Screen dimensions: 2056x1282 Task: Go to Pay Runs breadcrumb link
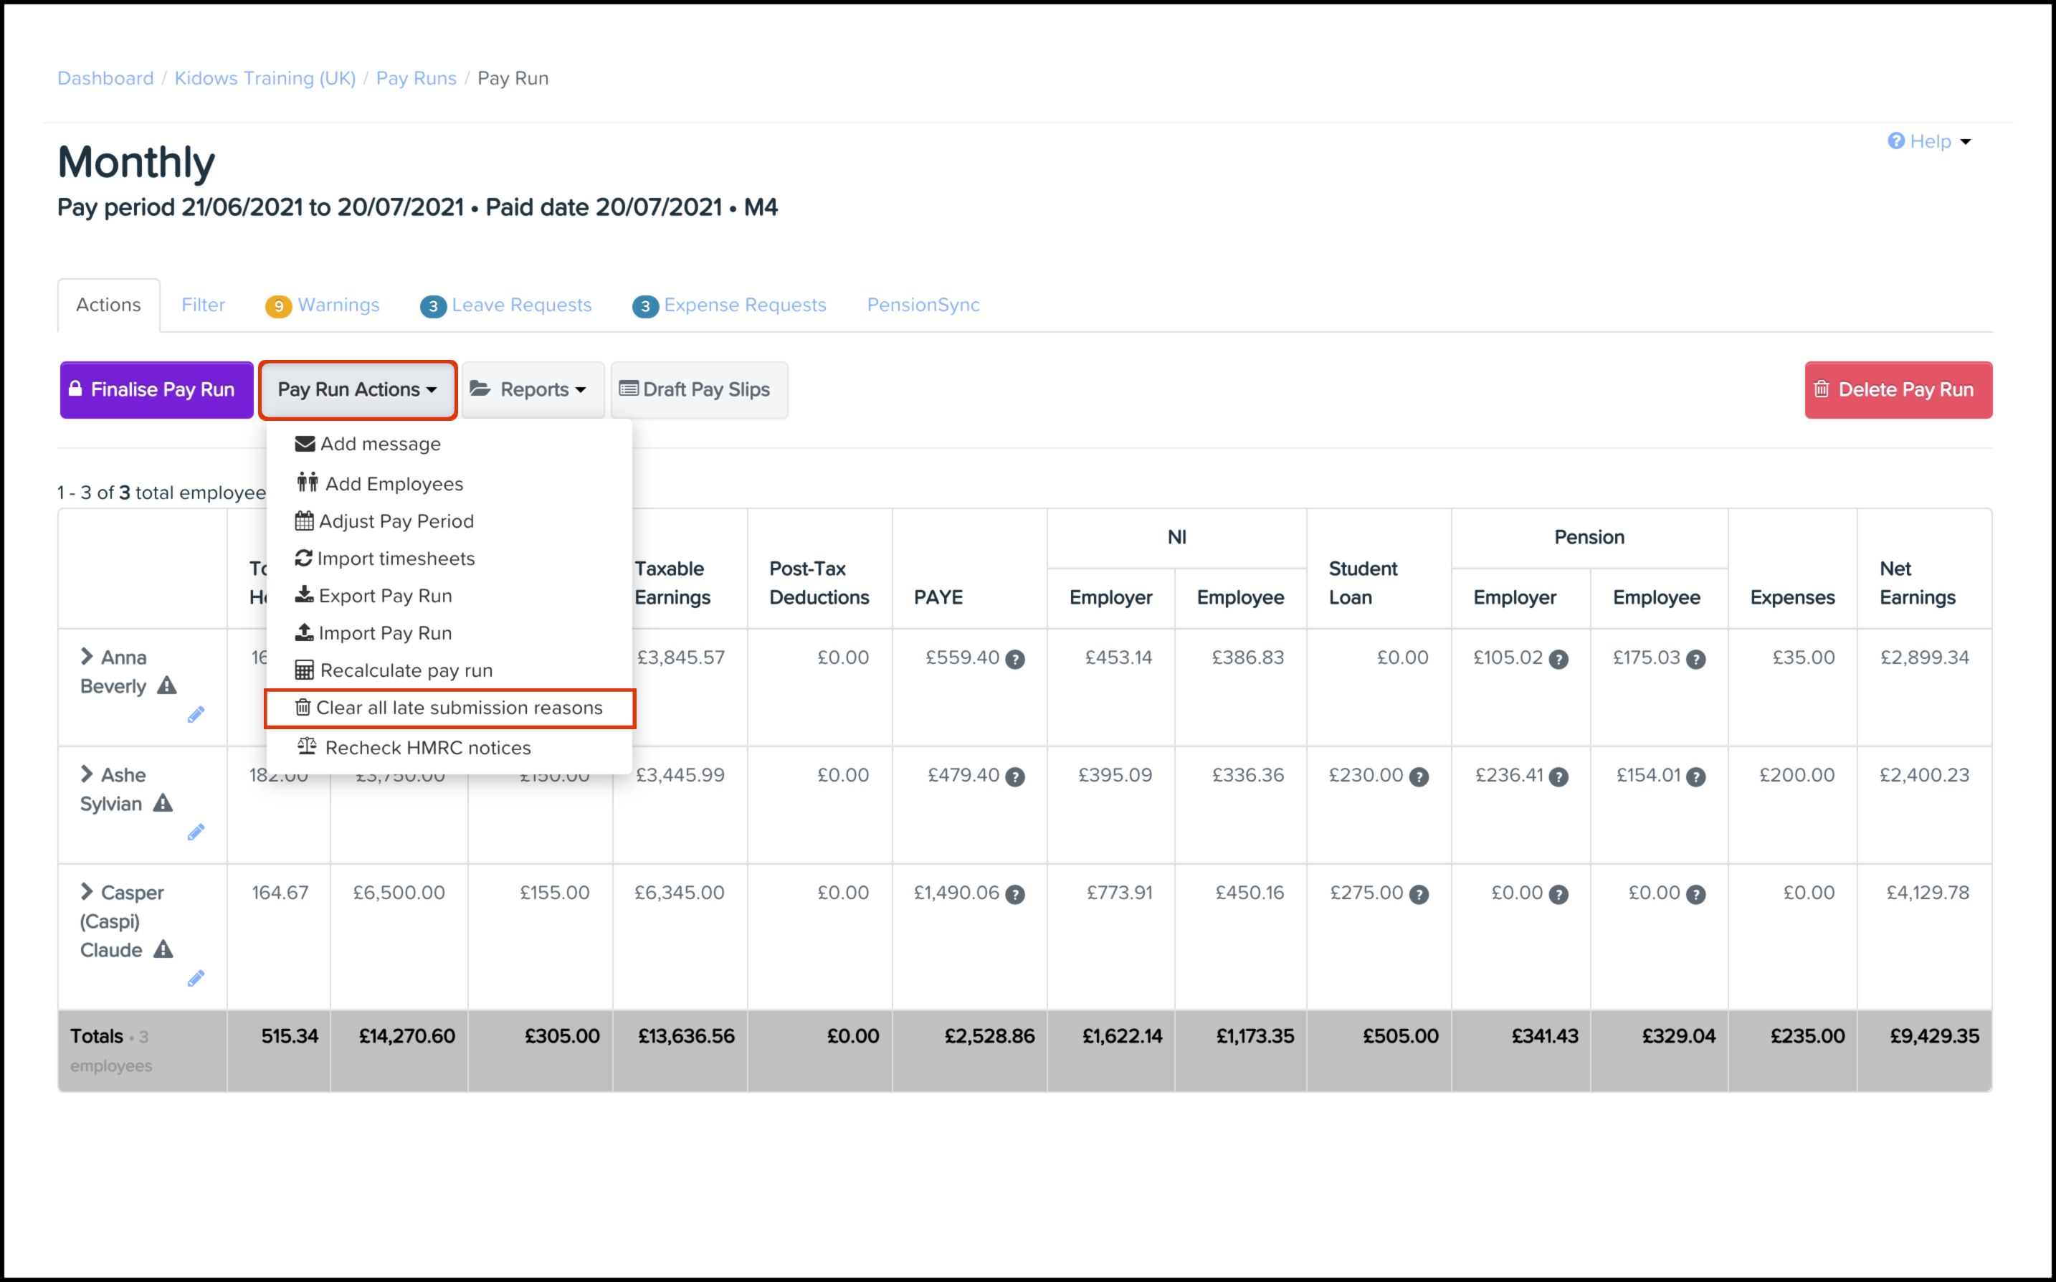pos(416,78)
